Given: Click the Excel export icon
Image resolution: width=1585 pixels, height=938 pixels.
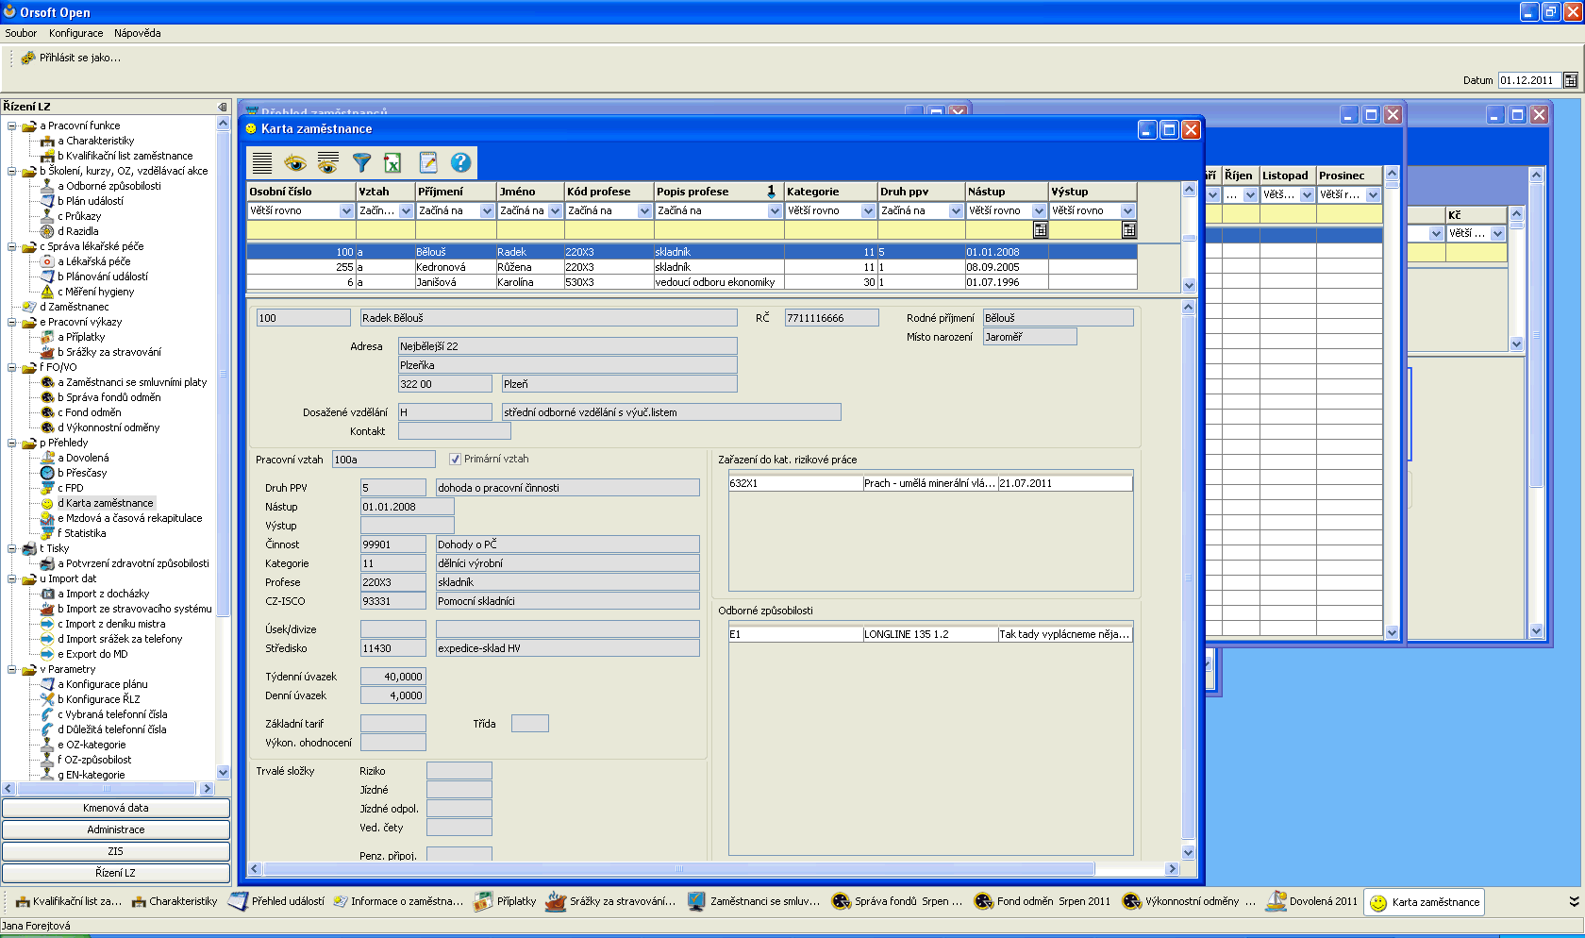Looking at the screenshot, I should click(392, 163).
